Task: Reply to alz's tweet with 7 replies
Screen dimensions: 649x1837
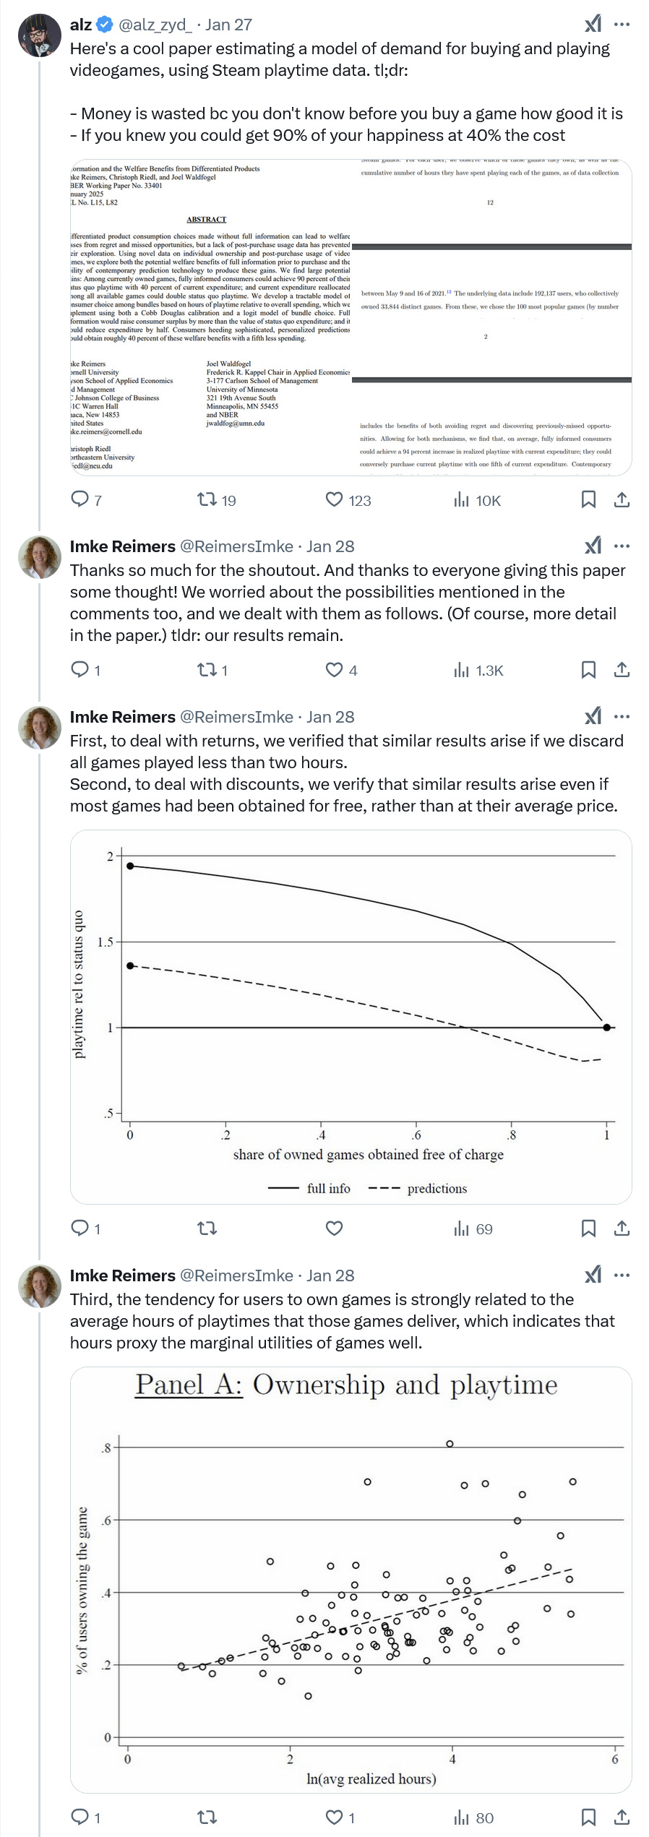Action: 86,499
